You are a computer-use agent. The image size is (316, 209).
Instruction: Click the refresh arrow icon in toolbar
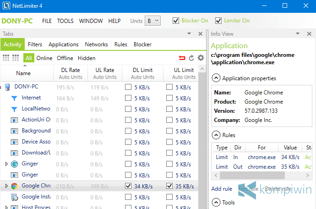pos(191,58)
